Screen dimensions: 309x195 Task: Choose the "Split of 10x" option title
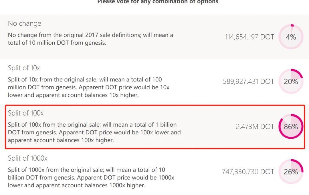coord(24,68)
